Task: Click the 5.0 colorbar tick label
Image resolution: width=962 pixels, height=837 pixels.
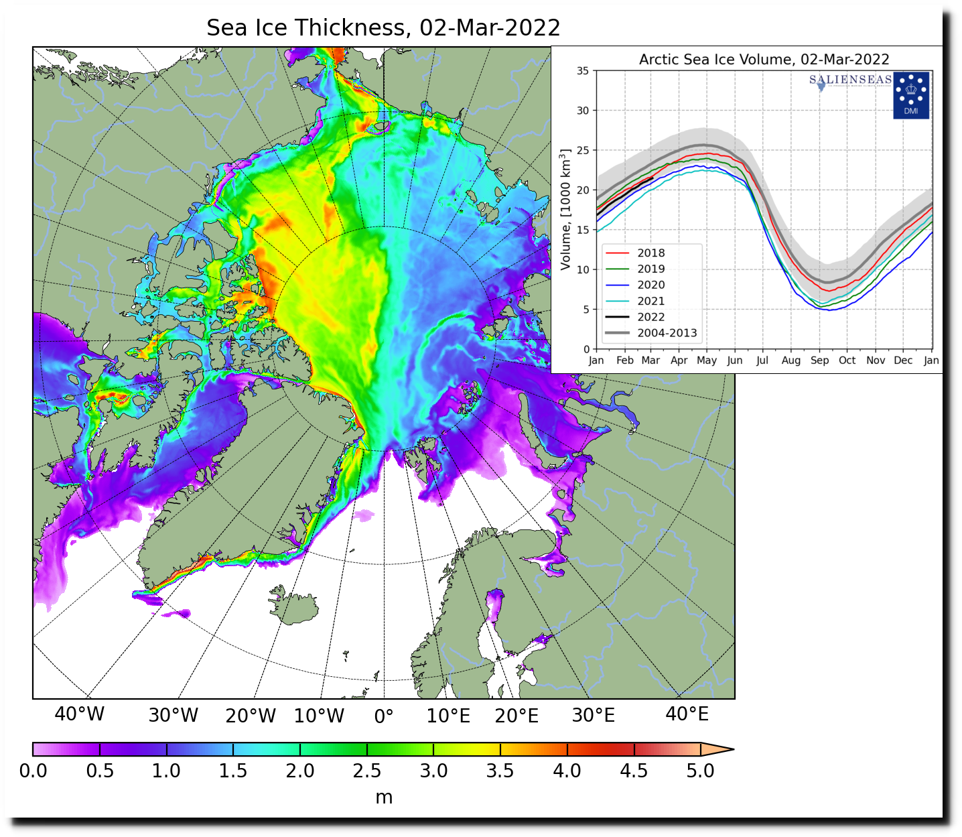Action: point(701,771)
